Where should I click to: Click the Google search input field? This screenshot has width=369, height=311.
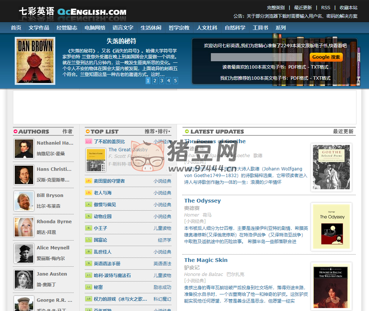(257, 57)
